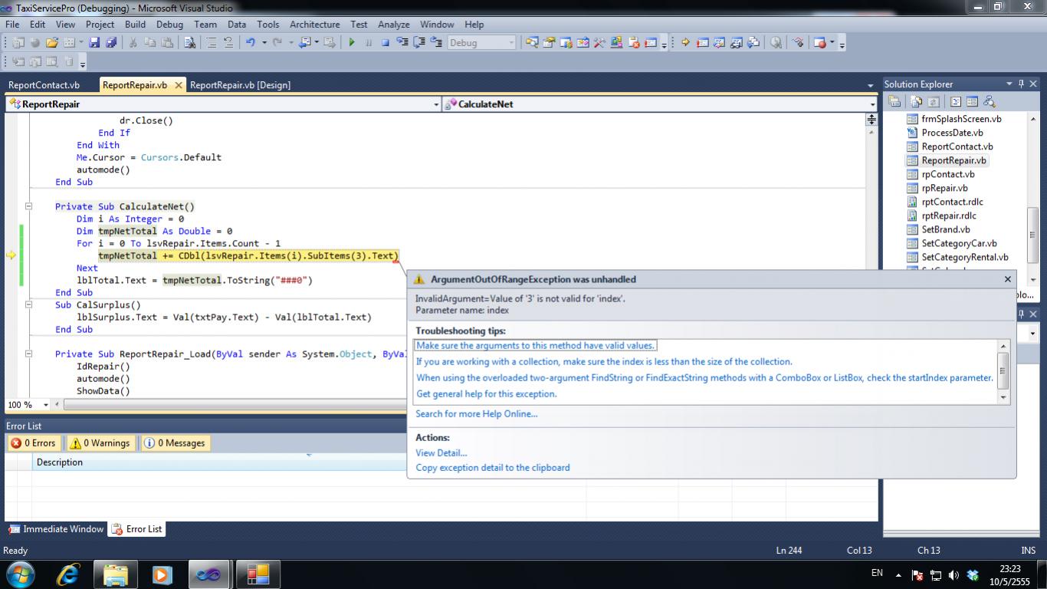Image resolution: width=1047 pixels, height=589 pixels.
Task: Click the Save All toolbar icon
Action: click(111, 43)
